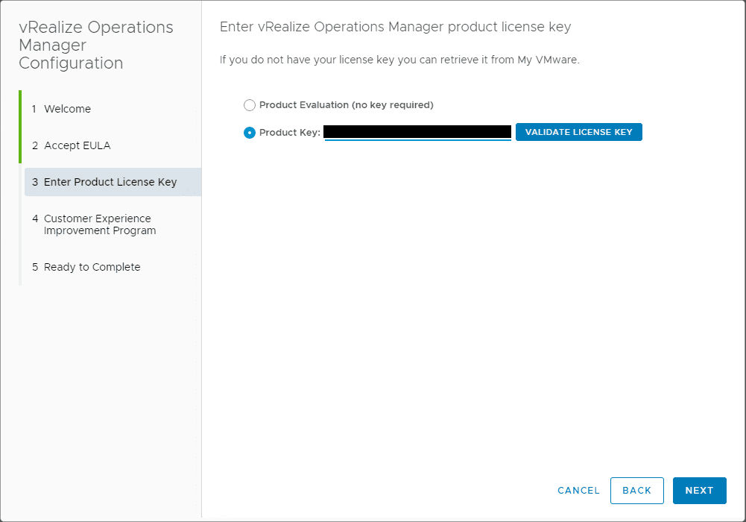The width and height of the screenshot is (746, 522).
Task: Click the My VMware retrieval hint text
Action: click(399, 60)
